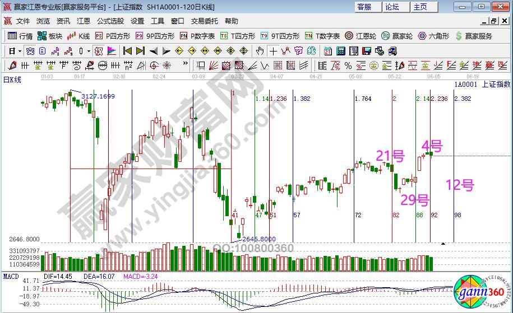Click the 1.764 time cycle line label
The width and height of the screenshot is (513, 313).
pos(363,99)
